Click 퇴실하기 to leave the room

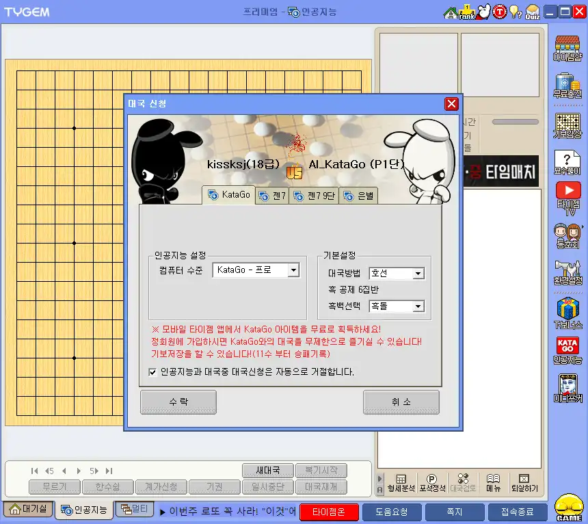(x=524, y=482)
